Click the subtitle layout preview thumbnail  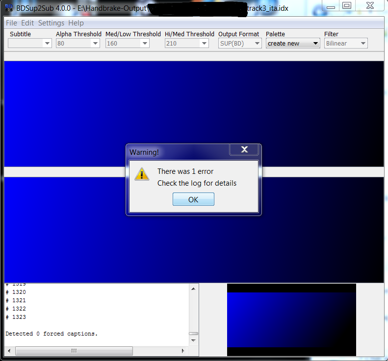click(x=291, y=320)
